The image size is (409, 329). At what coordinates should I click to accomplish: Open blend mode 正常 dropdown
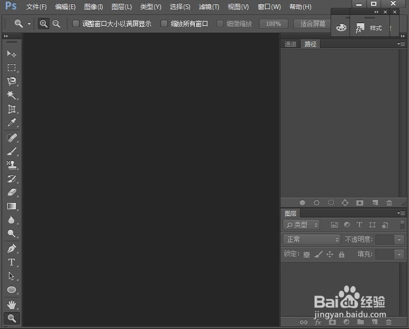click(312, 239)
